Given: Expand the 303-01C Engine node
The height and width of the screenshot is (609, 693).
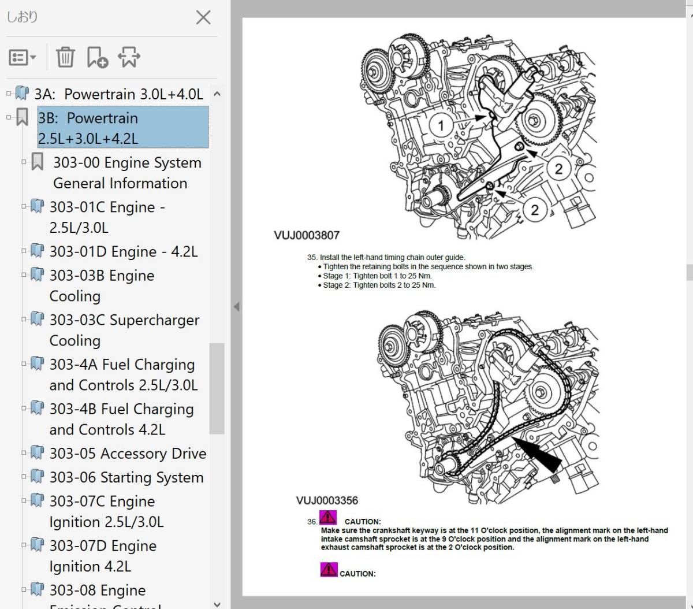Looking at the screenshot, I should pos(24,206).
